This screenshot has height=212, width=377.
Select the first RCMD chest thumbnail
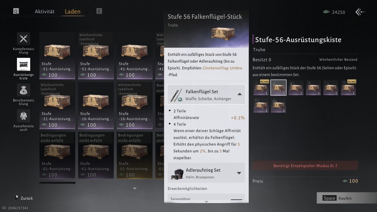[x=261, y=88]
